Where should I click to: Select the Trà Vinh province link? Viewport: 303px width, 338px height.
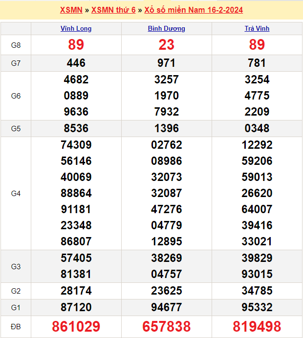pos(257,29)
